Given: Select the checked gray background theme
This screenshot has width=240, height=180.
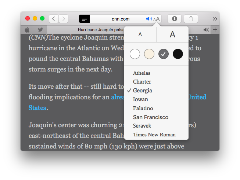Looking at the screenshot, I should (164, 54).
